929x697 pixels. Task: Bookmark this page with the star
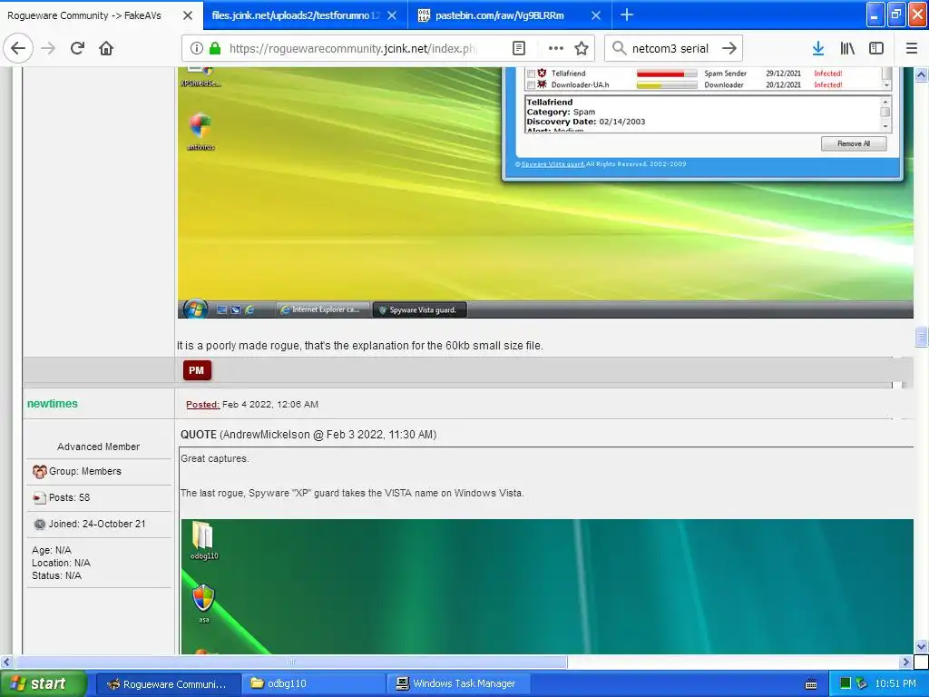pos(582,48)
